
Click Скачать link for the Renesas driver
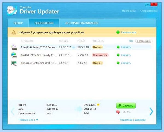126,63
